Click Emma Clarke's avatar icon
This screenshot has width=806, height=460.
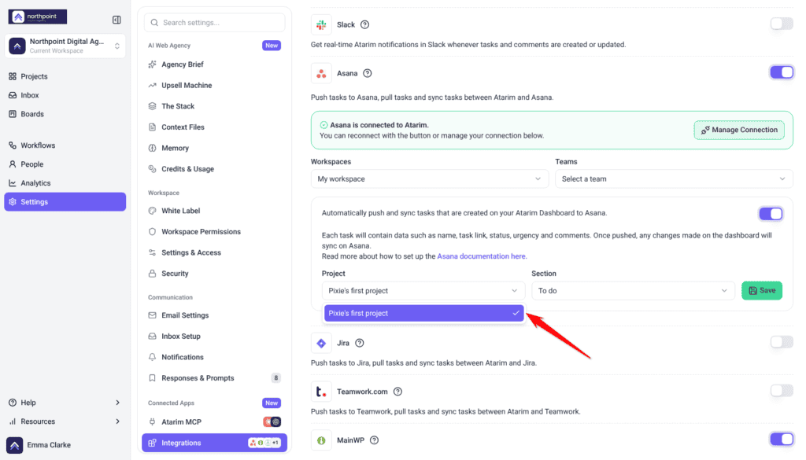click(x=14, y=445)
